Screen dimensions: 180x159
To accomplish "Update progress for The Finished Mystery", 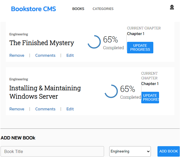I will (x=140, y=48).
